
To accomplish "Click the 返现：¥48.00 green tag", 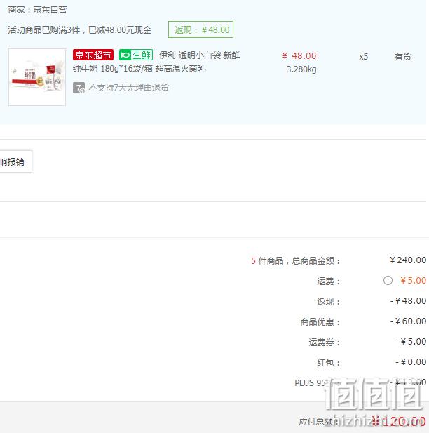I will point(201,29).
